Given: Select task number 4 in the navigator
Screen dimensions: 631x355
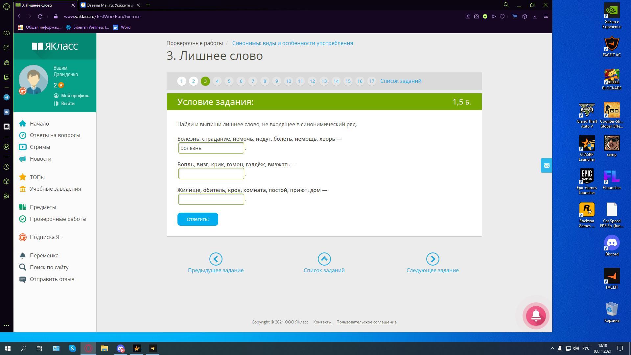Looking at the screenshot, I should click(217, 81).
